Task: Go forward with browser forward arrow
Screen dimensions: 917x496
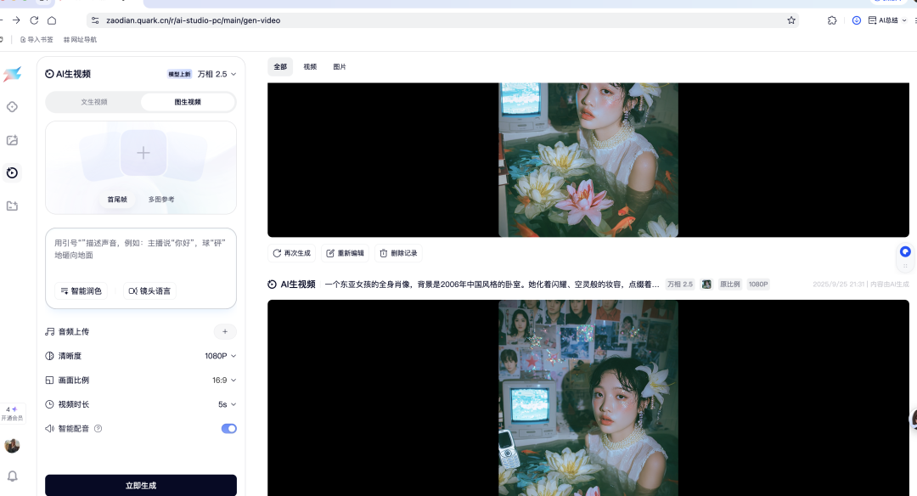Action: (x=16, y=20)
